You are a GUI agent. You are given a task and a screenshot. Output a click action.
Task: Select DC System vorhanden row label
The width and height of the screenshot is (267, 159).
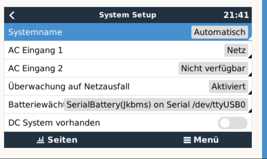tap(54, 123)
